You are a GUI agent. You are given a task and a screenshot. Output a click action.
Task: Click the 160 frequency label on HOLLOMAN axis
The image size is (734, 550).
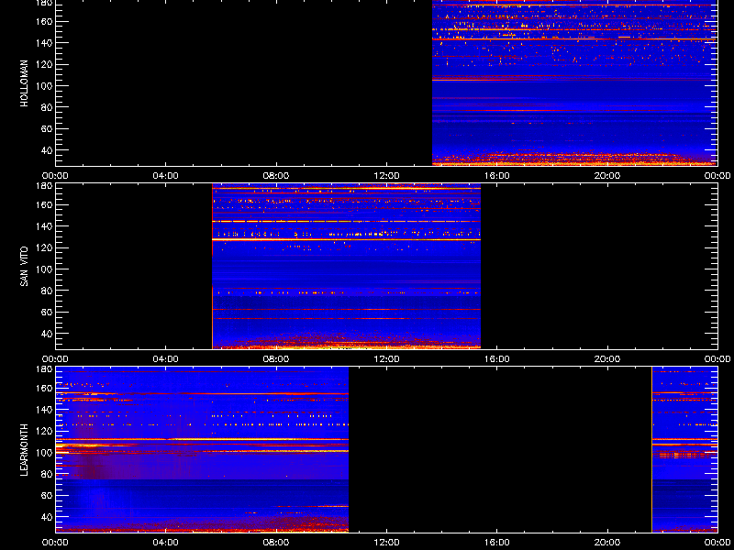[44, 21]
